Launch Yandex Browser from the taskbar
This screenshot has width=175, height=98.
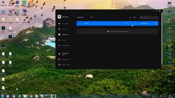(37, 96)
